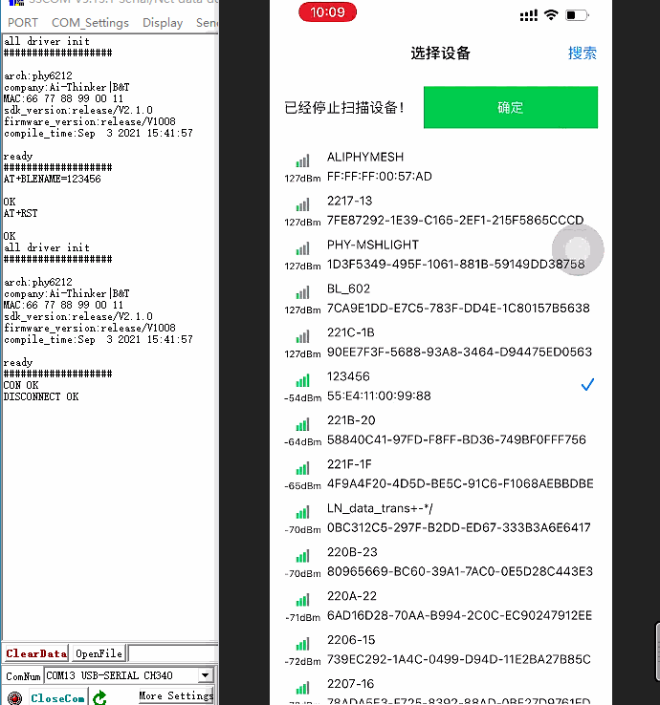Tap green signal icon for 2207-16
This screenshot has height=705, width=660.
[x=303, y=688]
